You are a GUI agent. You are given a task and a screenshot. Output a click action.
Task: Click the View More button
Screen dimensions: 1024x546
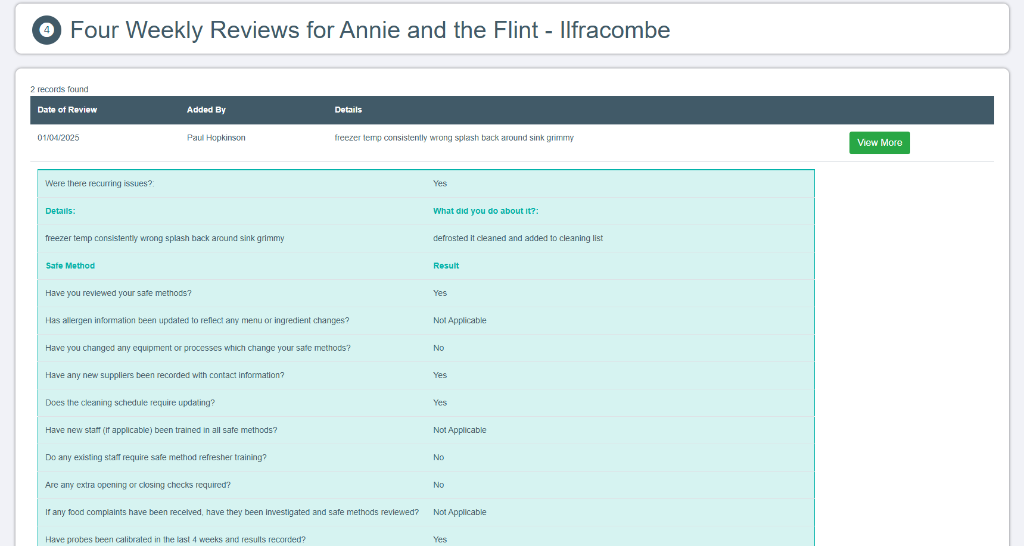pyautogui.click(x=879, y=143)
